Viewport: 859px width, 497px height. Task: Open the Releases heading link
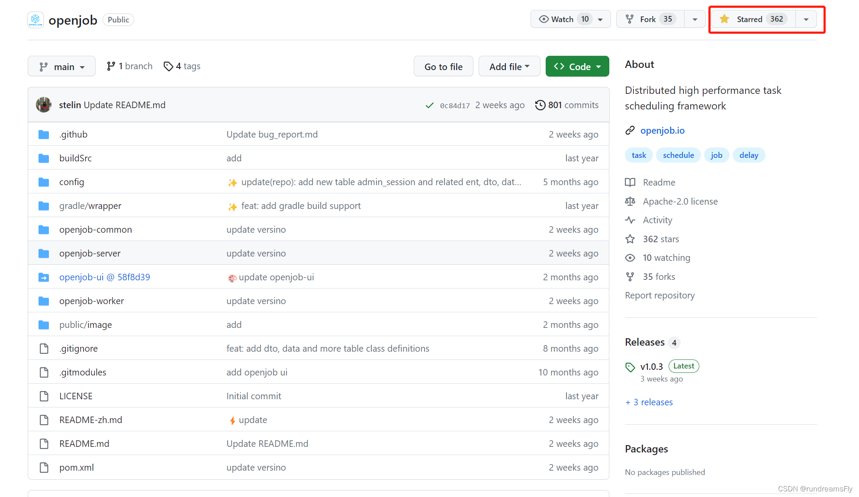point(645,342)
